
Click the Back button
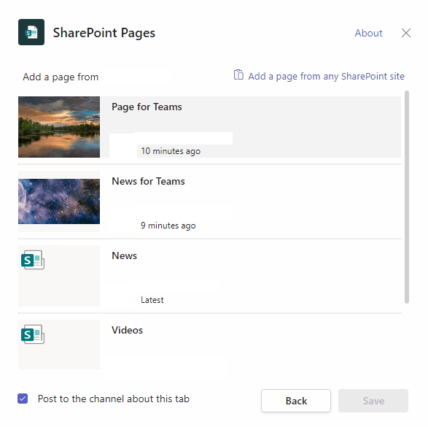(296, 401)
